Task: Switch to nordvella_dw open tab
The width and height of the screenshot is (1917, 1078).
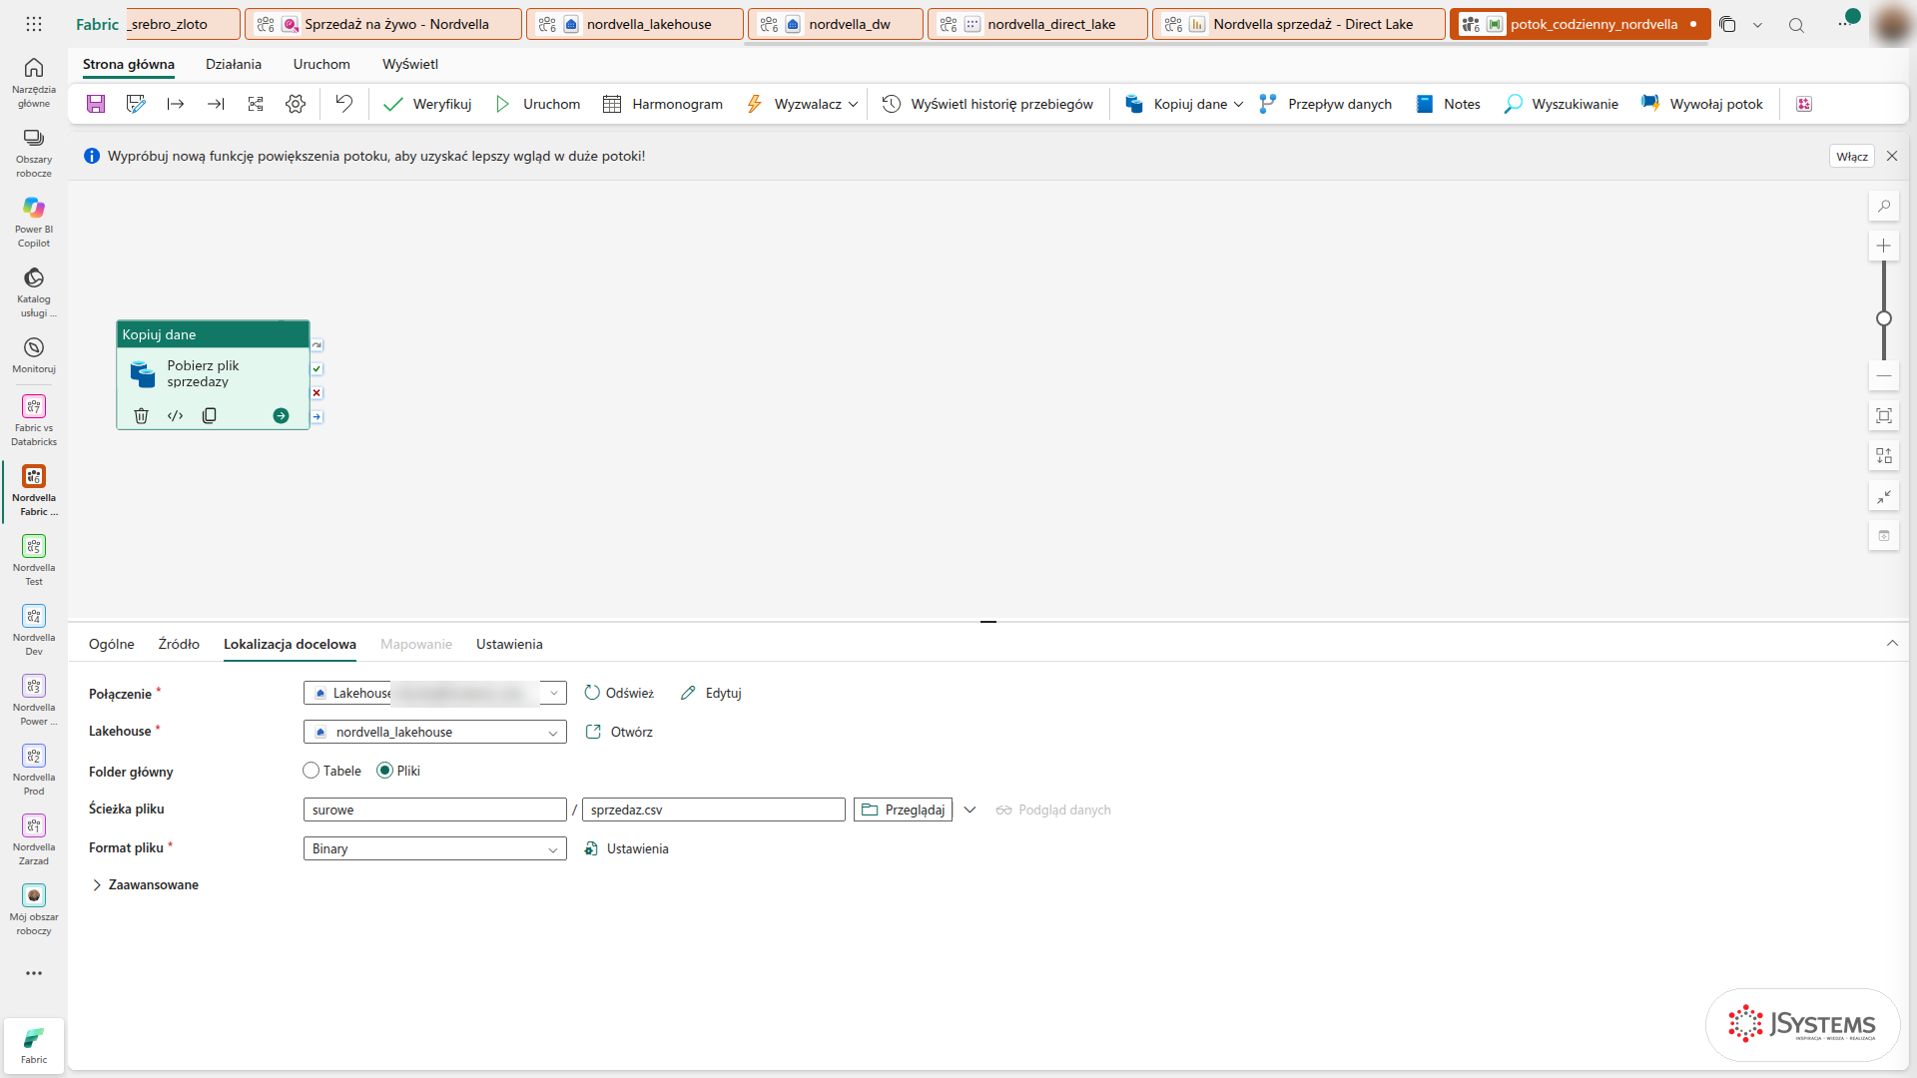Action: pos(835,24)
